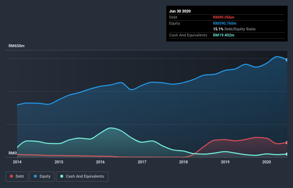293x188 pixels.
Task: Toggle the Debt series legend button
Action: [x=17, y=177]
